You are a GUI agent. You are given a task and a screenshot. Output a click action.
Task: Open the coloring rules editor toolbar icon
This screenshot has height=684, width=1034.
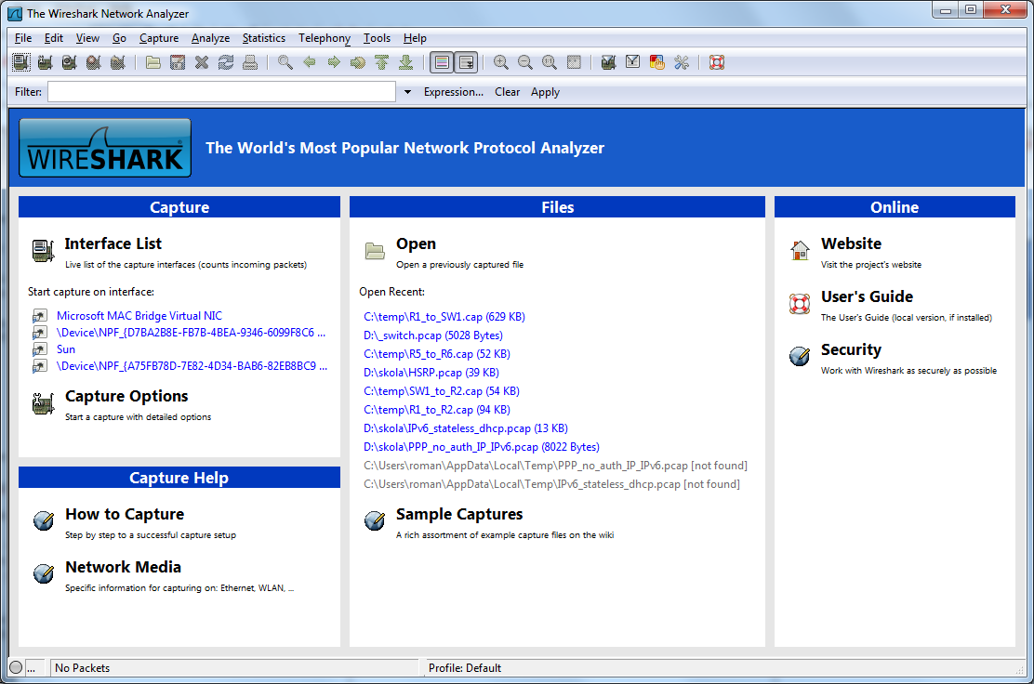(656, 62)
